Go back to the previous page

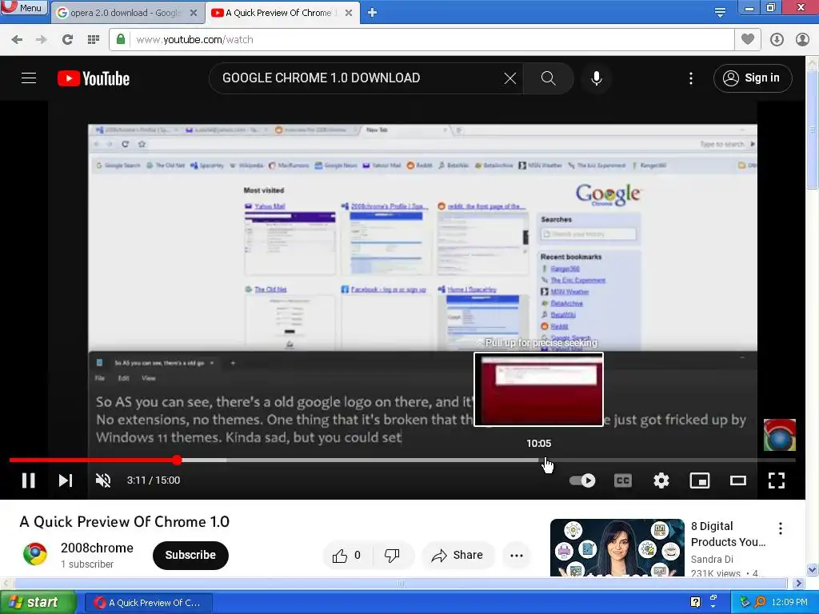tap(17, 40)
